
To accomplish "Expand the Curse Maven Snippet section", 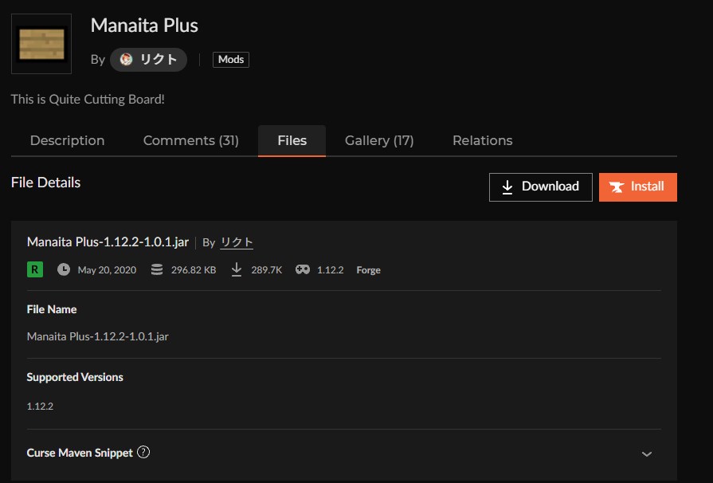I will click(x=646, y=454).
